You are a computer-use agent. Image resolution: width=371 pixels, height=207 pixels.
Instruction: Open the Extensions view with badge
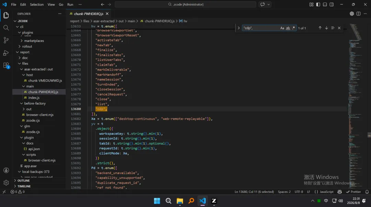point(6,65)
